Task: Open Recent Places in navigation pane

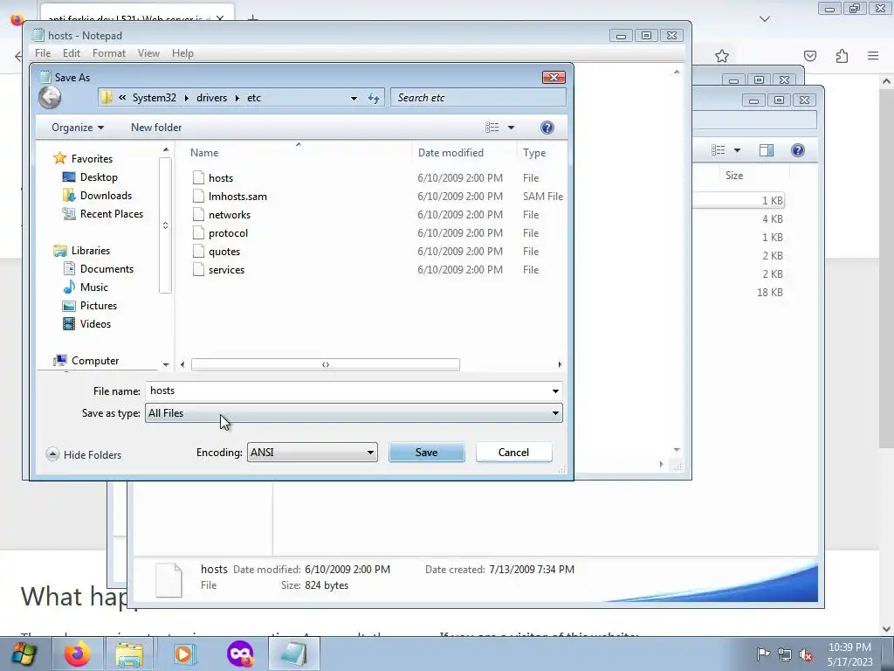Action: [111, 213]
